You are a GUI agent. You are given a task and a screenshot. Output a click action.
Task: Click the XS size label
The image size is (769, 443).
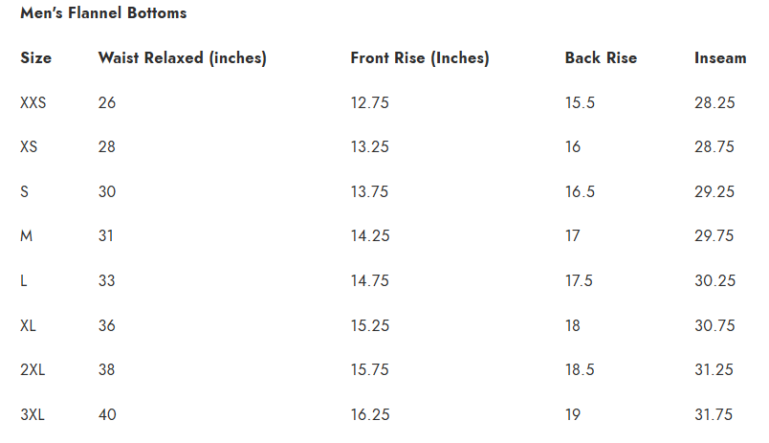pyautogui.click(x=29, y=147)
